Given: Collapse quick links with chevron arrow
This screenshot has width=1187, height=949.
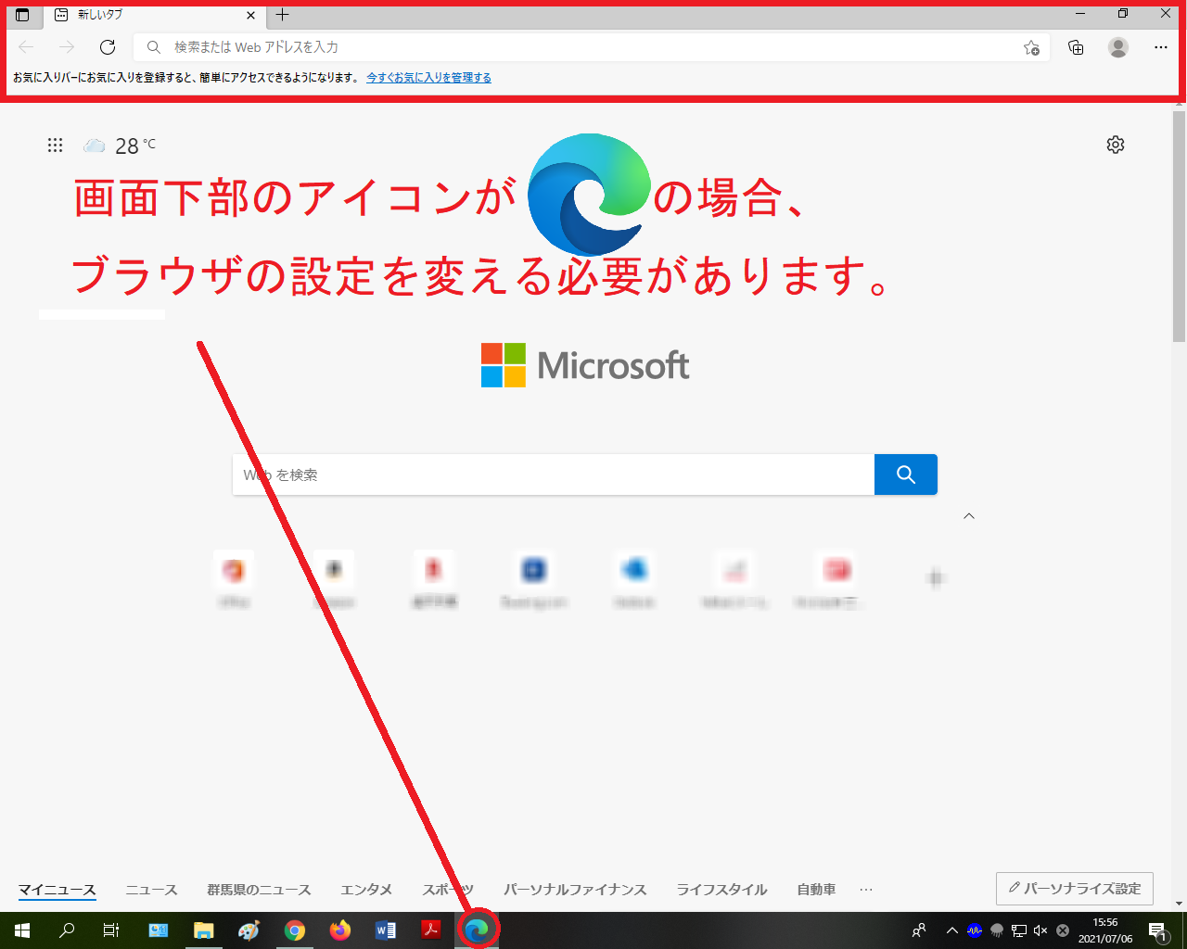Looking at the screenshot, I should pyautogui.click(x=969, y=516).
